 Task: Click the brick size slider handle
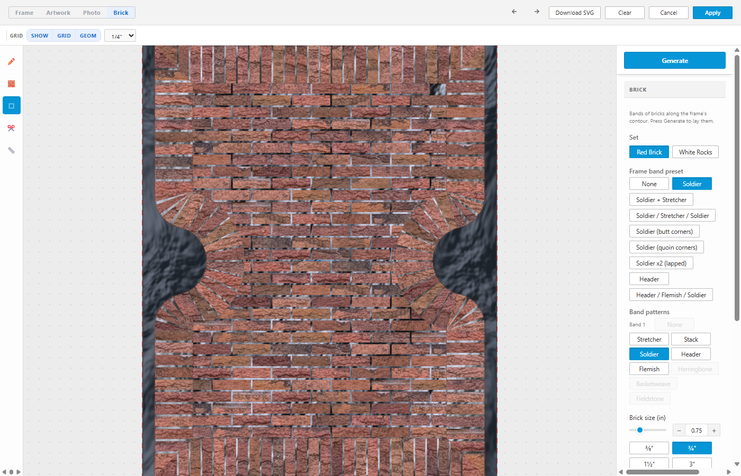[640, 430]
